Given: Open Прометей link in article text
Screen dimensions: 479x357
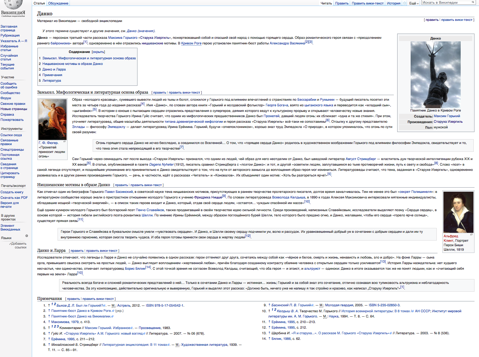Looking at the screenshot, I should click(x=272, y=116).
